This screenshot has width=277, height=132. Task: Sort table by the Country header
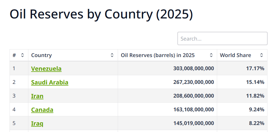42,55
